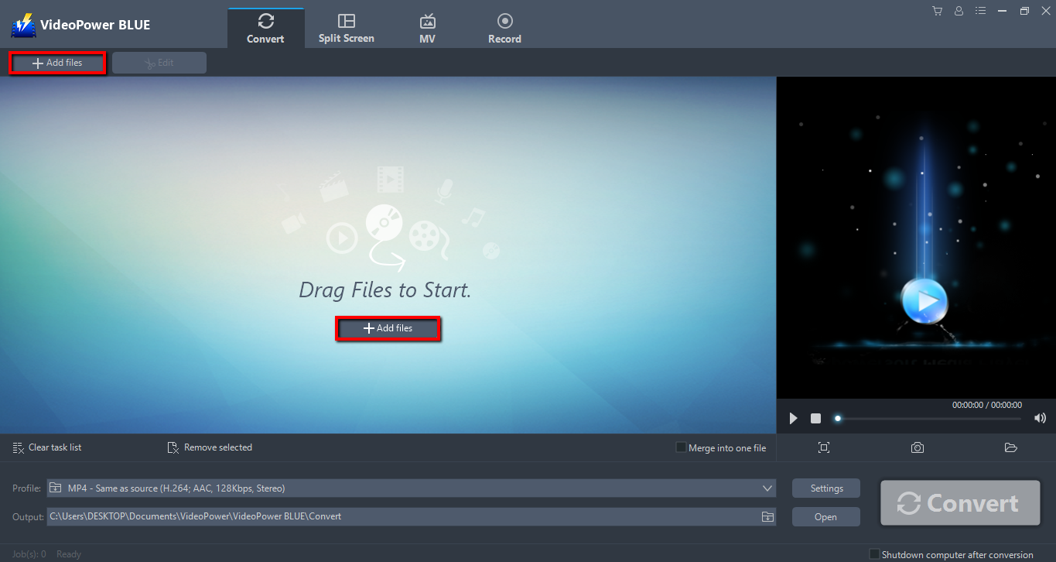Browse output folder via the folder icon
This screenshot has height=562, width=1056.
pyautogui.click(x=767, y=516)
